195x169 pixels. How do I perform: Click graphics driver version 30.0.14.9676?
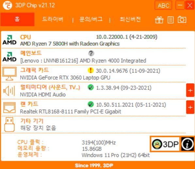tap(128, 71)
